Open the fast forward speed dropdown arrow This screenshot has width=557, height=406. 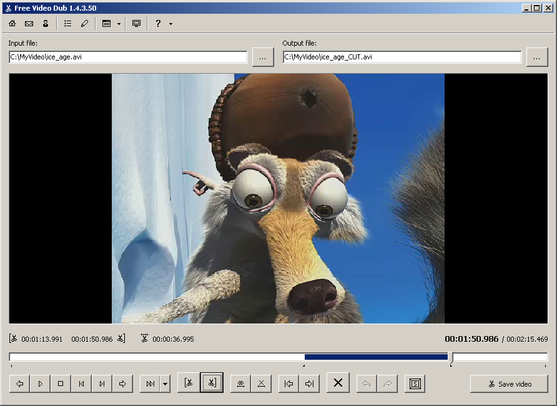click(x=165, y=384)
